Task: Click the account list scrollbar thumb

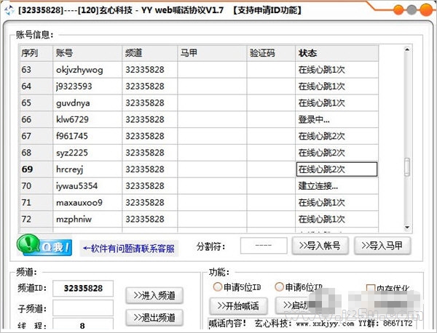Action: tap(407, 167)
